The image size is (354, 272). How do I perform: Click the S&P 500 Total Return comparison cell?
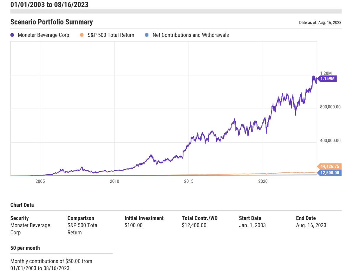83,229
